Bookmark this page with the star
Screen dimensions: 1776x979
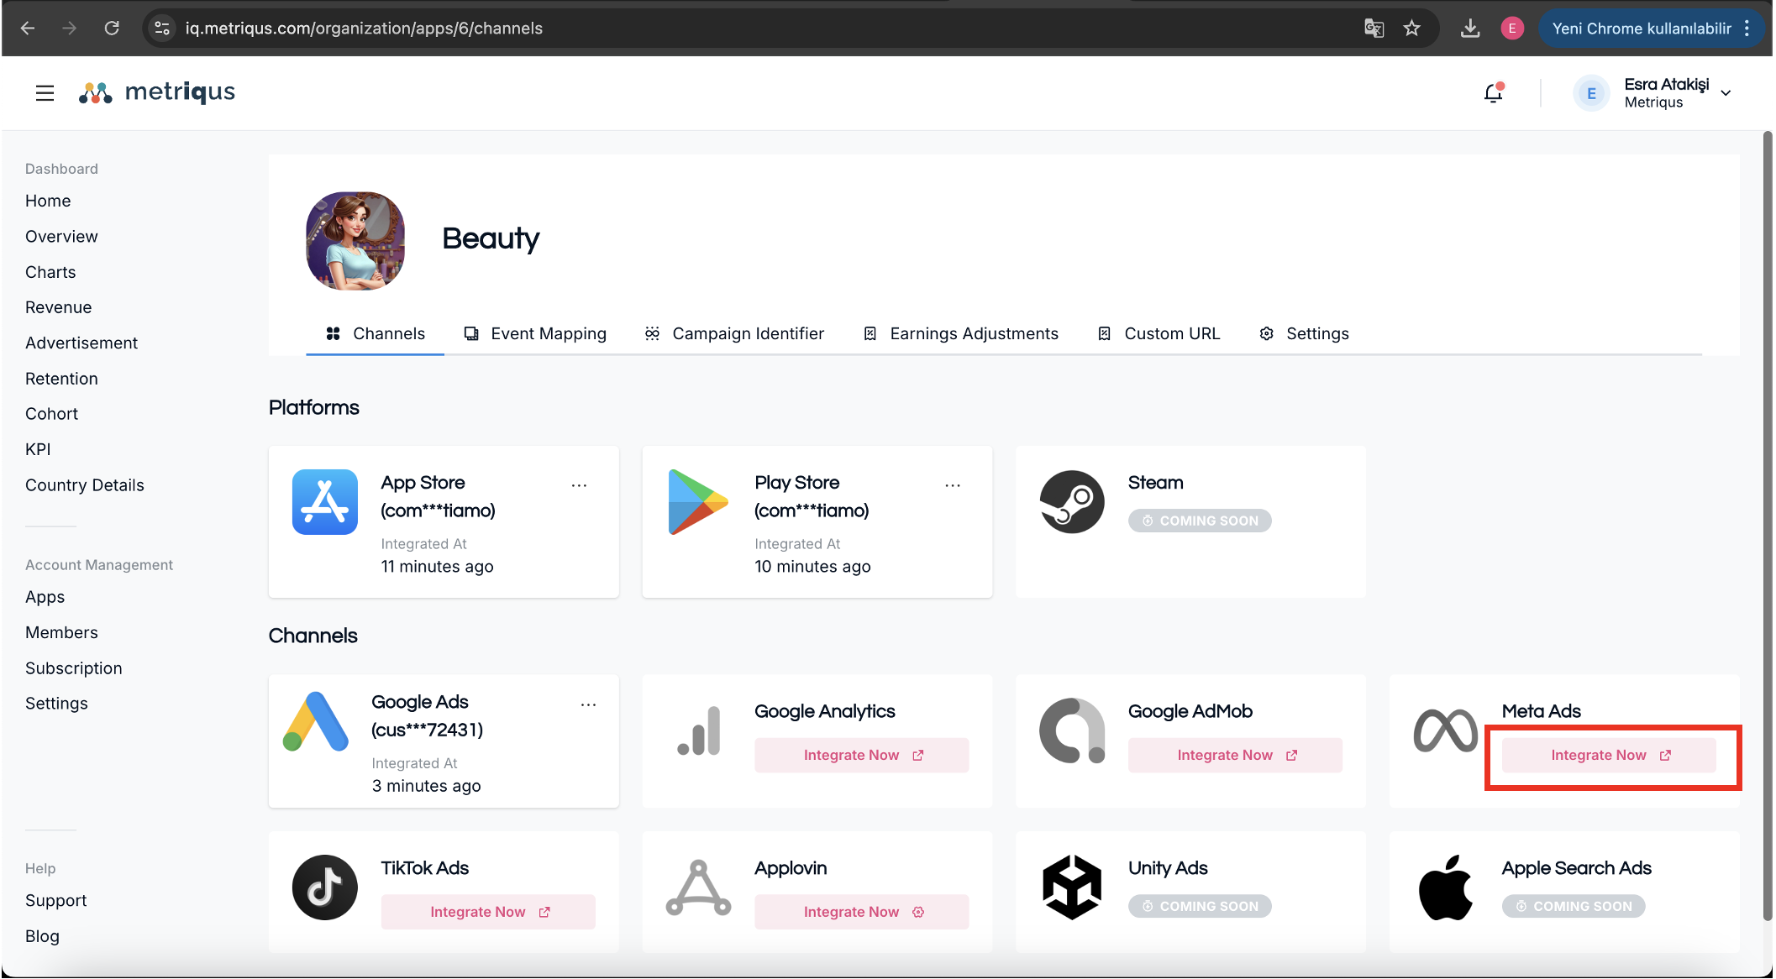tap(1411, 29)
